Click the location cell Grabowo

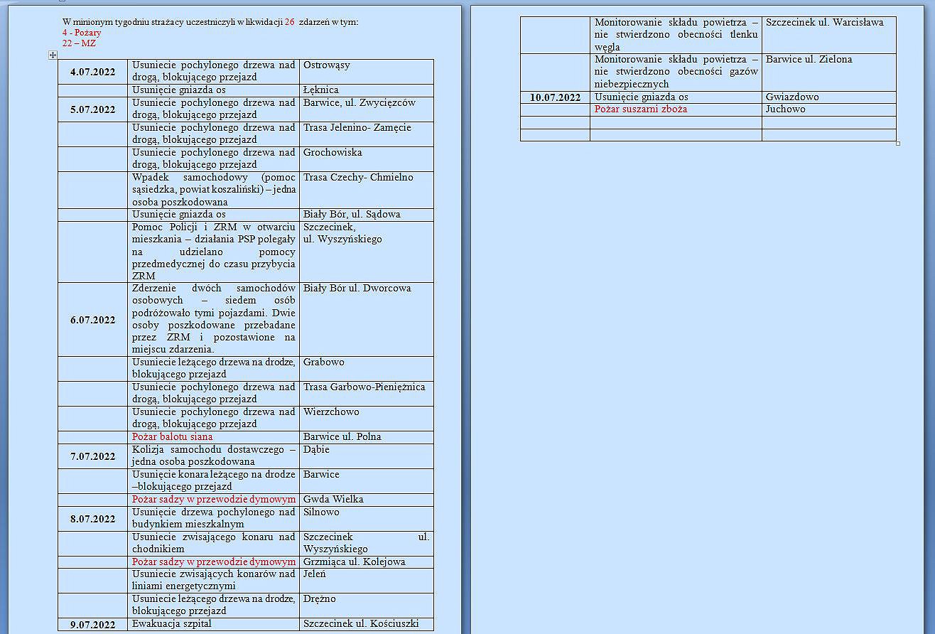point(366,369)
